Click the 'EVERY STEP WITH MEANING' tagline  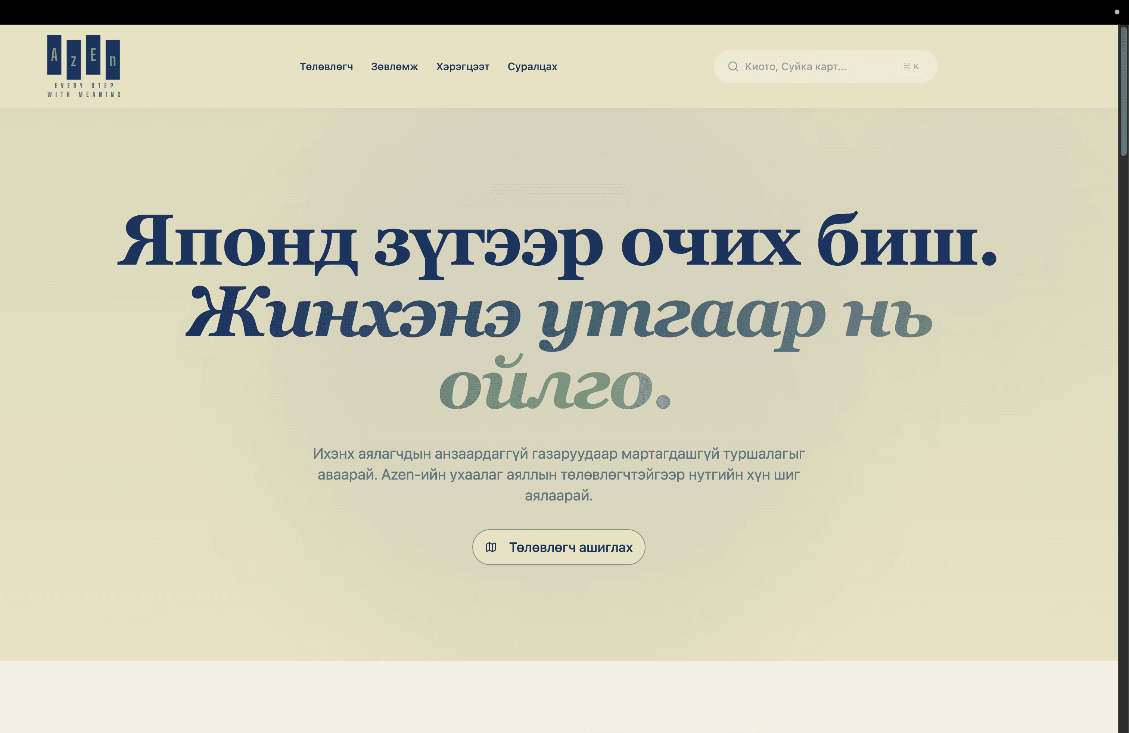(84, 90)
